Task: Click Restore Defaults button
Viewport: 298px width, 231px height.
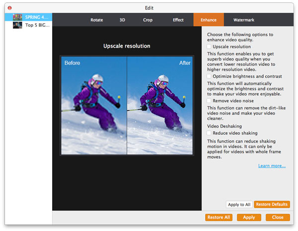Action: pyautogui.click(x=272, y=204)
